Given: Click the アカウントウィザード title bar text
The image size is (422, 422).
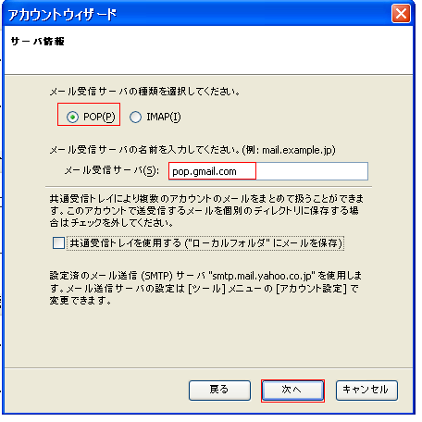Looking at the screenshot, I should [x=62, y=15].
